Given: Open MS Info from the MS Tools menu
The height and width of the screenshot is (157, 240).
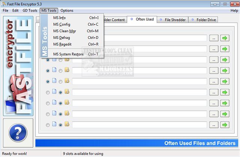Looking at the screenshot, I should tap(76, 18).
